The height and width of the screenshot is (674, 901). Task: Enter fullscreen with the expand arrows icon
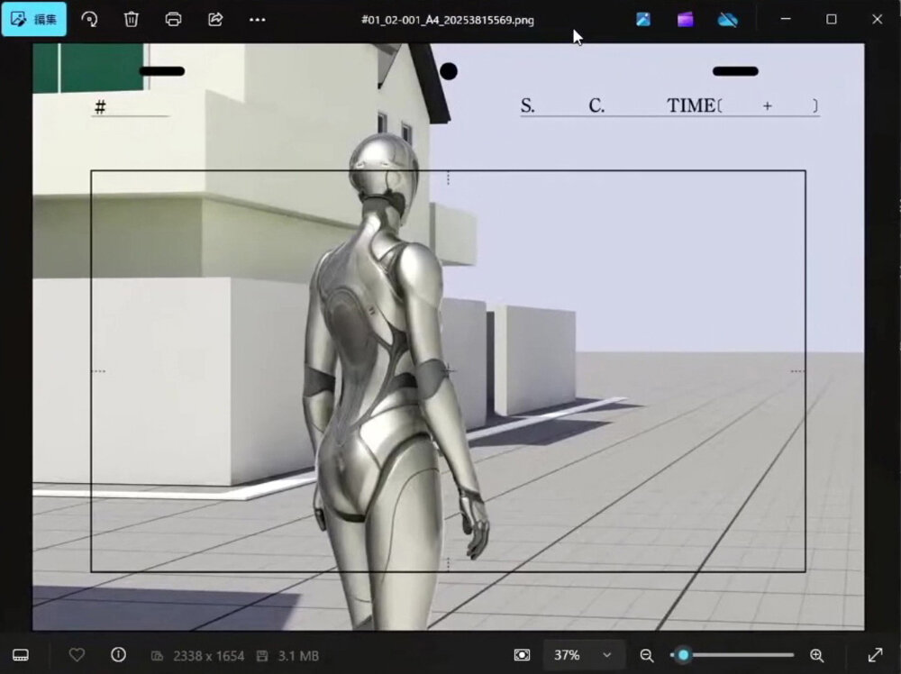point(875,655)
